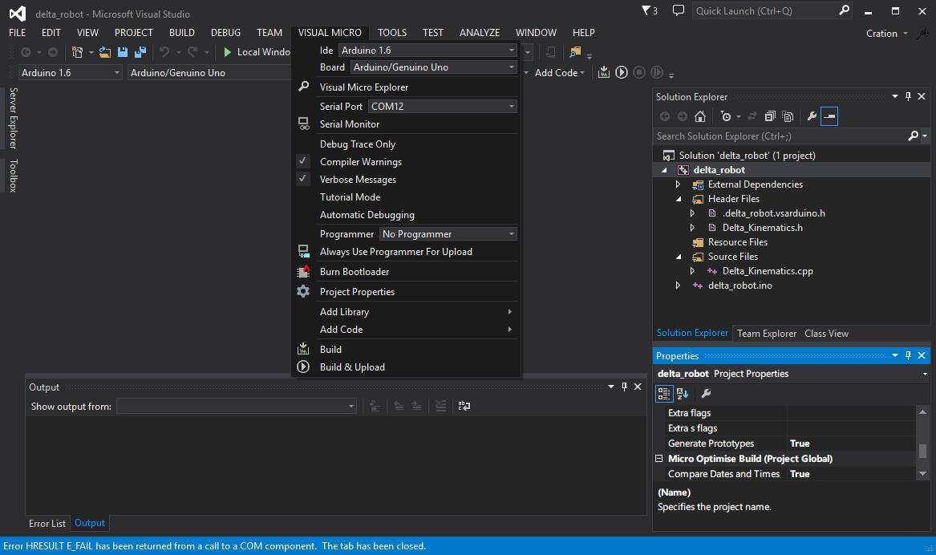Open the DEBUG menu
The height and width of the screenshot is (555, 936).
225,32
